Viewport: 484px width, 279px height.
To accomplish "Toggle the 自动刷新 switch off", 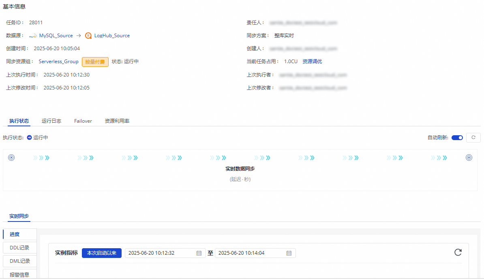I will (457, 138).
